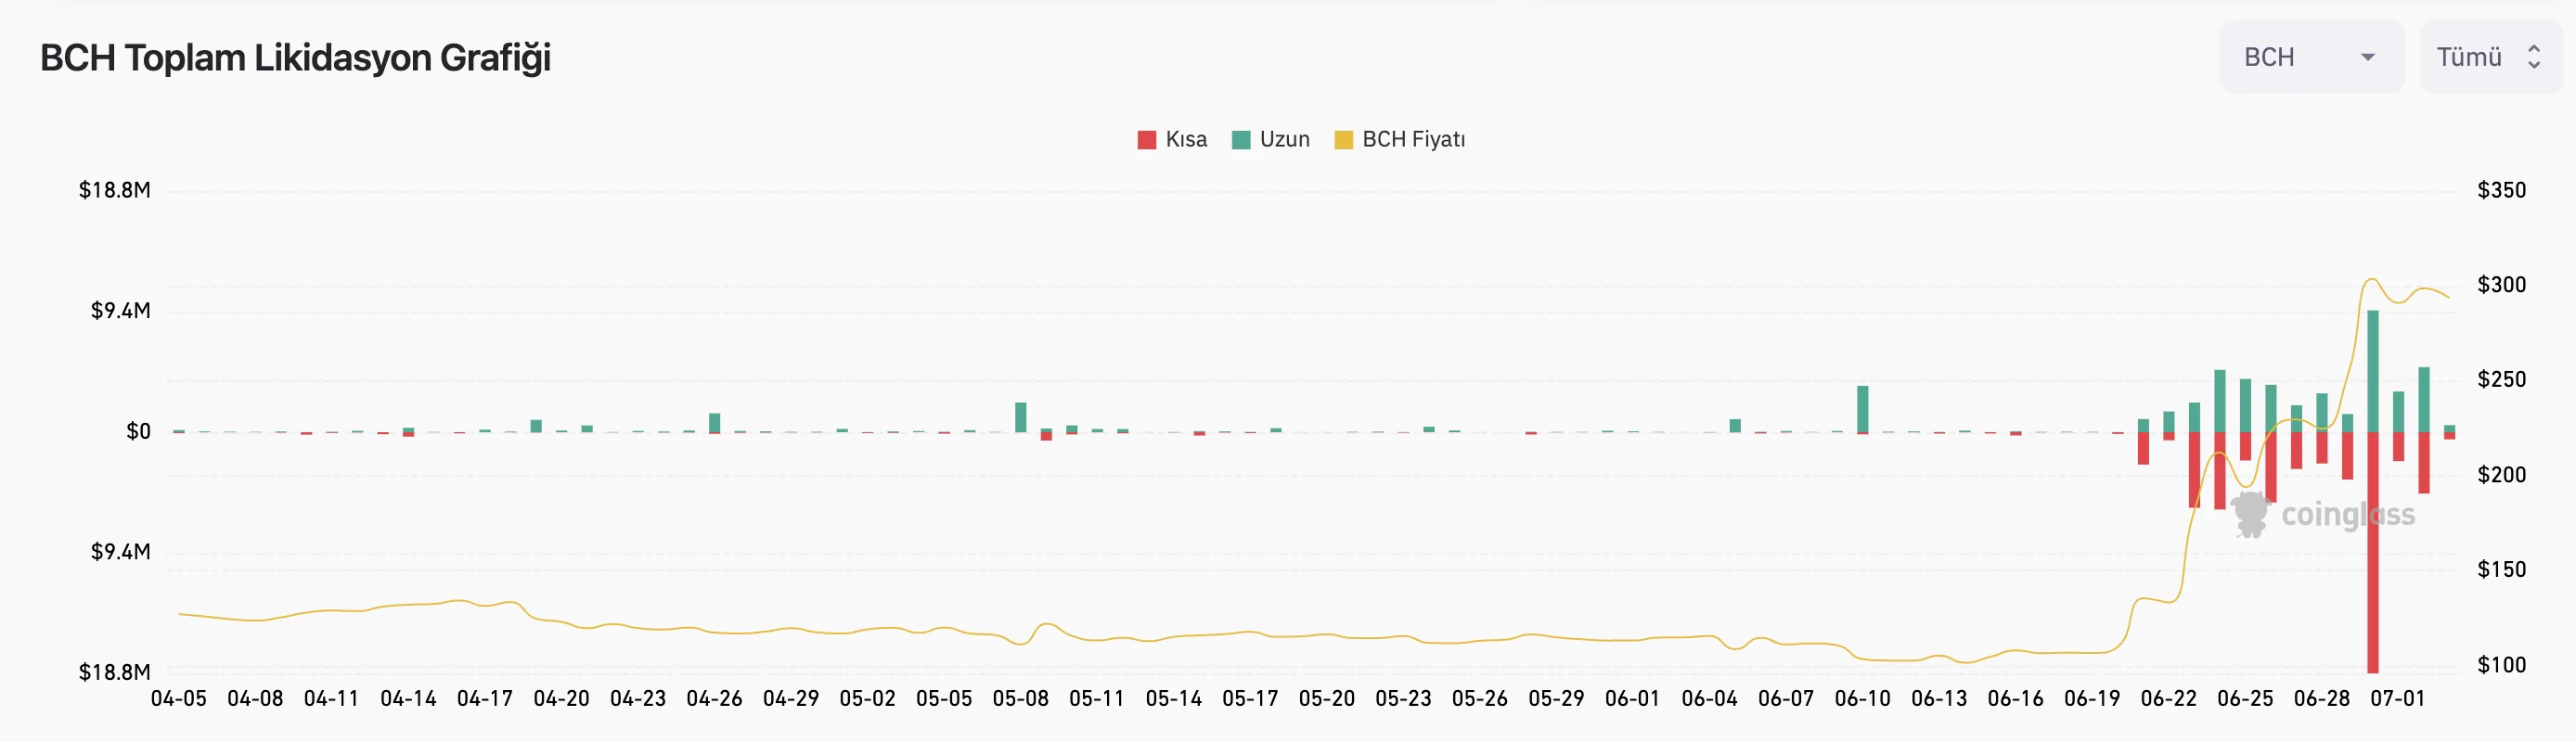
Task: Expand the Tümü range selector
Action: [x=2489, y=57]
